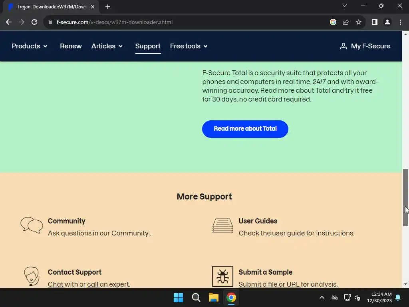This screenshot has height=307, width=409.
Task: Click Read more about Total button
Action: [245, 129]
